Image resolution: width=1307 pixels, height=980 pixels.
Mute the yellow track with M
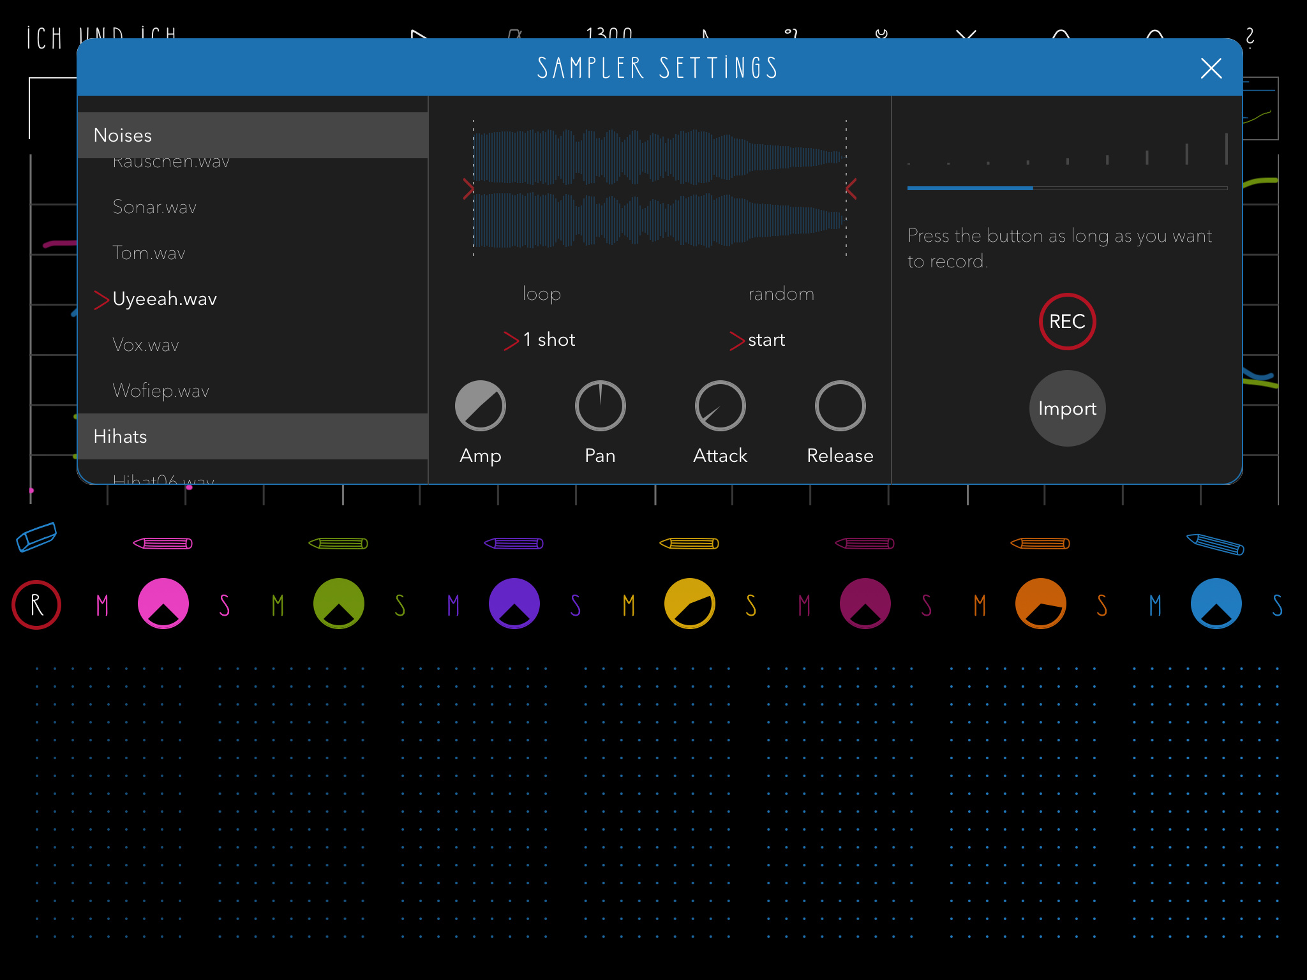(629, 605)
